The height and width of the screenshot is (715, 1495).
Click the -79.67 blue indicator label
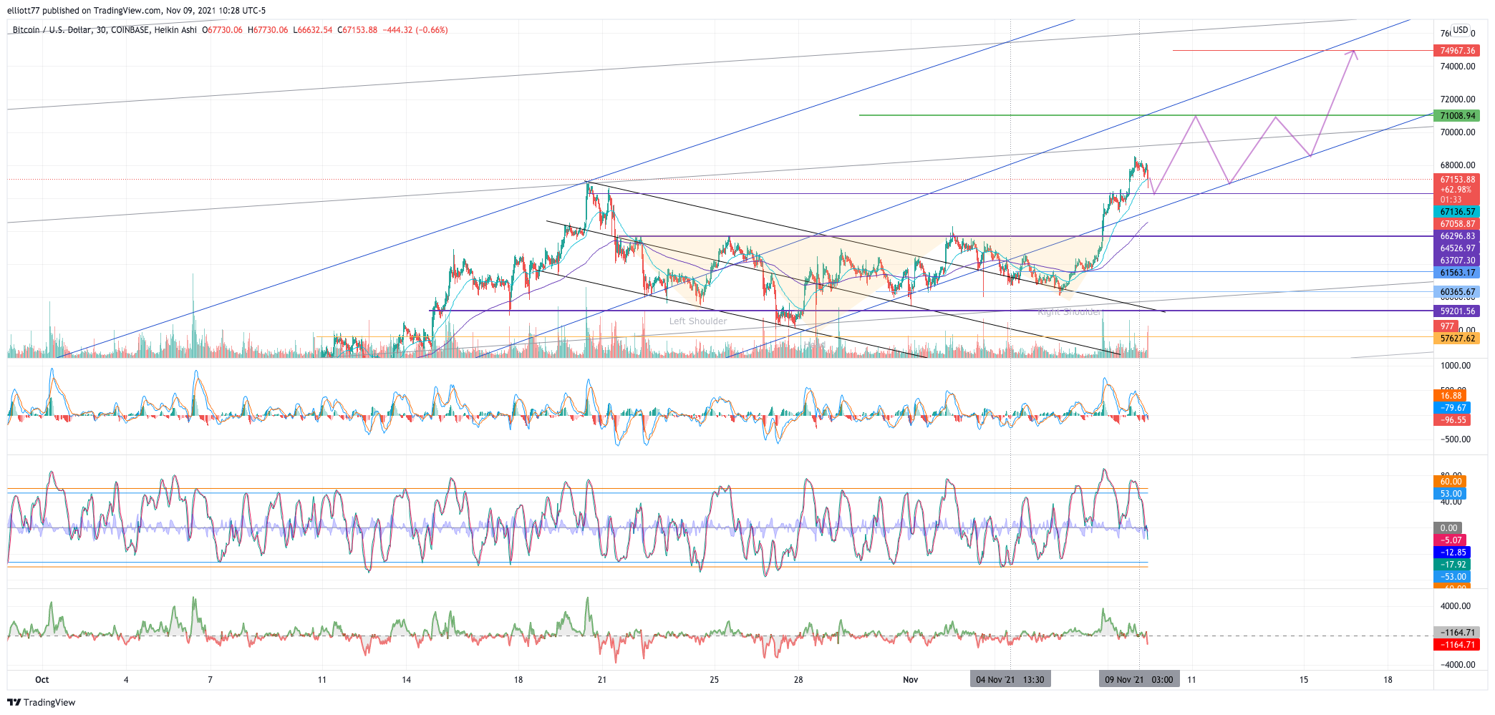(1452, 408)
